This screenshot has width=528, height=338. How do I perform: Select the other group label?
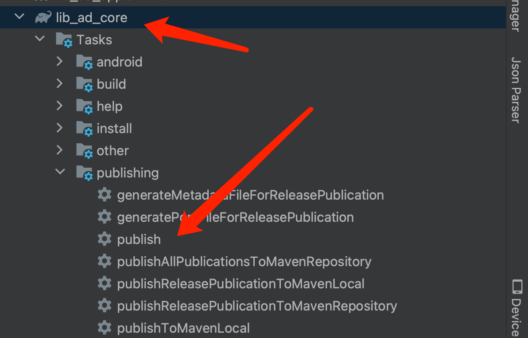click(113, 151)
